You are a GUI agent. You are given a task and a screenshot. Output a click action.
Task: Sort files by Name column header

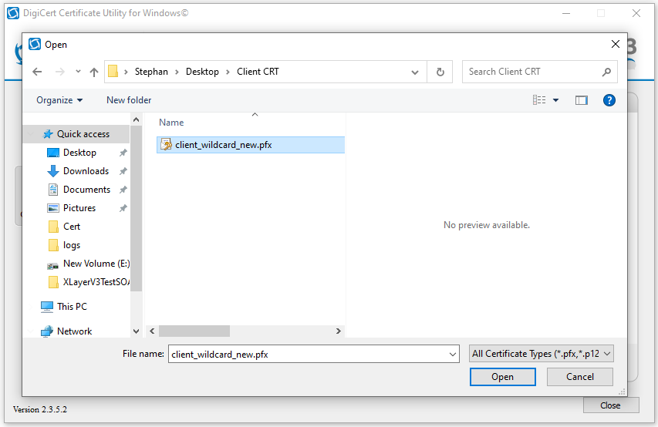pos(171,123)
